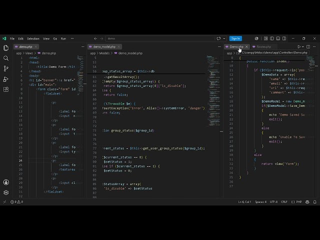Click the minimap of demo_model.php editor
This screenshot has height=240, width=320.
213,91
